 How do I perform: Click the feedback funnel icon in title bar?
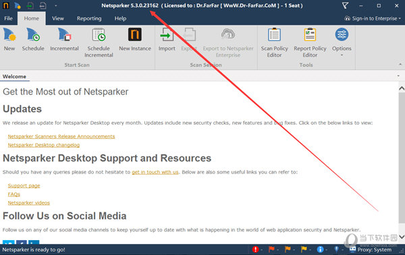pyautogui.click(x=346, y=5)
